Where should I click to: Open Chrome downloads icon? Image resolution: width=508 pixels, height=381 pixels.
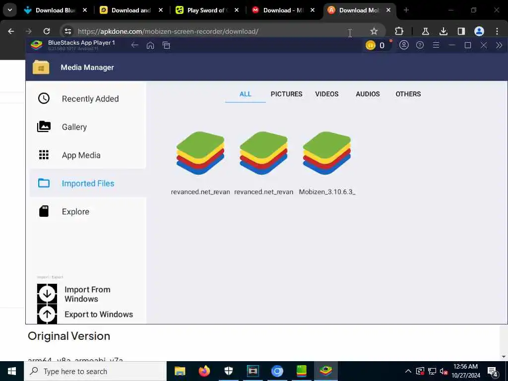click(443, 31)
